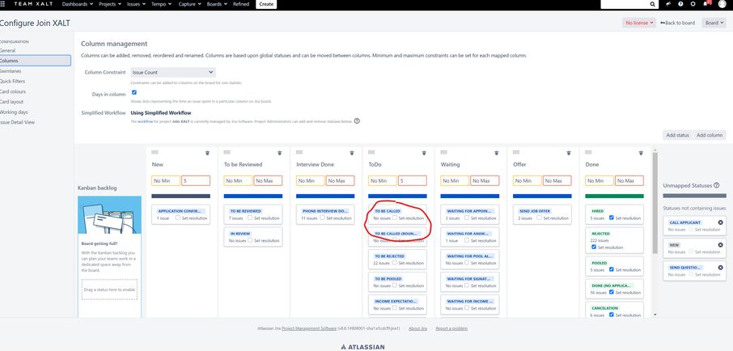This screenshot has width=733, height=351.
Task: Delete the Offer column with trash icon
Action: tap(569, 153)
